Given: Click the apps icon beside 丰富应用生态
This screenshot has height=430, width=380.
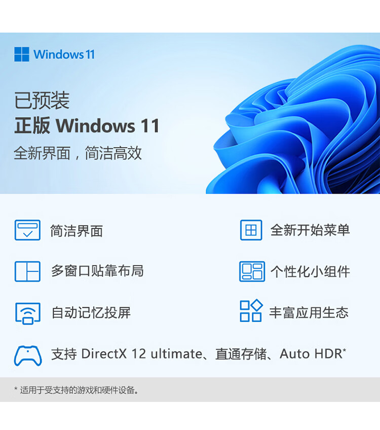Looking at the screenshot, I should (x=251, y=310).
